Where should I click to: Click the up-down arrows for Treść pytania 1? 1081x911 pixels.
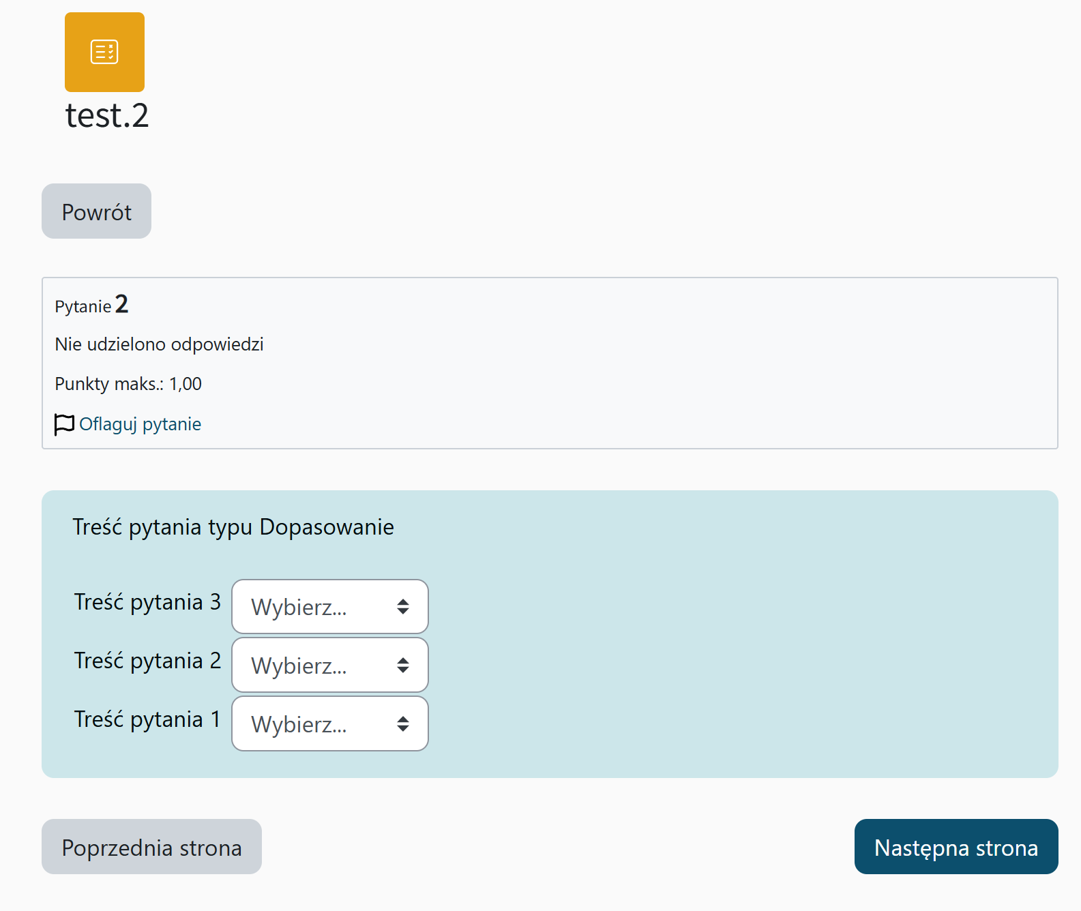(403, 723)
